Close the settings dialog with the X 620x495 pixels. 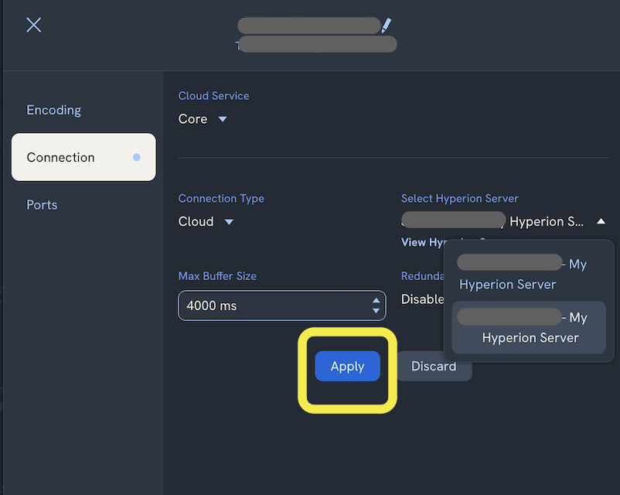(x=33, y=25)
